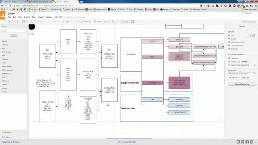Click the browser address bar
258x145 pixels.
coord(105,6)
